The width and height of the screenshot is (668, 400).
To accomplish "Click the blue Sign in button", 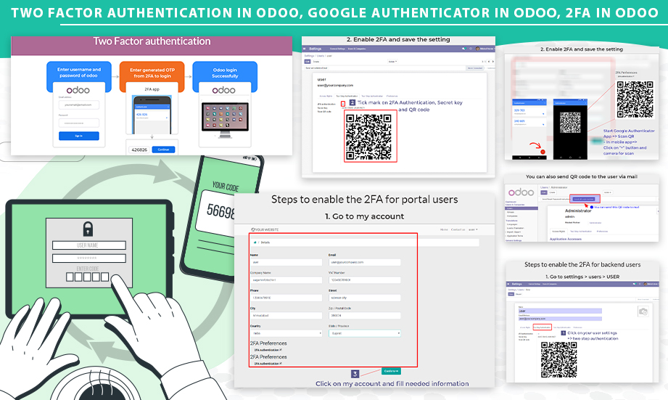I will 79,136.
